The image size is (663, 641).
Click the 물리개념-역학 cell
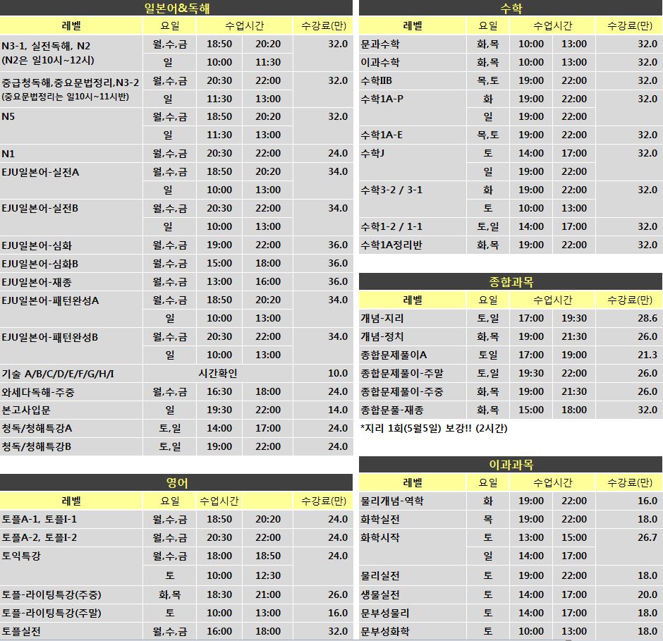[413, 501]
